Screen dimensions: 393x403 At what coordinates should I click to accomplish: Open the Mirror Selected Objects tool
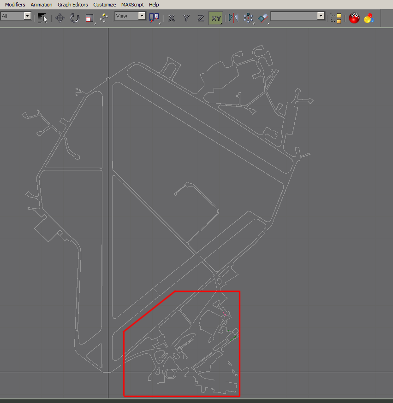(233, 18)
